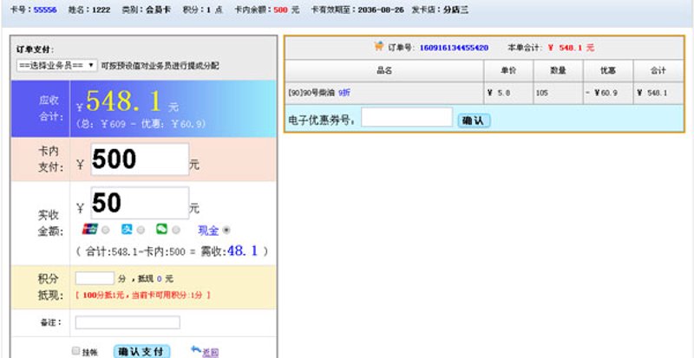Open the 选择业务员 salesperson dropdown
The image size is (694, 358).
(x=56, y=66)
